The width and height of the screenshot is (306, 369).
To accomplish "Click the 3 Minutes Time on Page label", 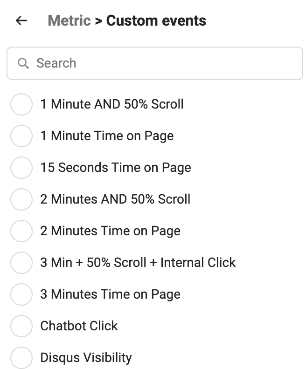I will tap(110, 294).
